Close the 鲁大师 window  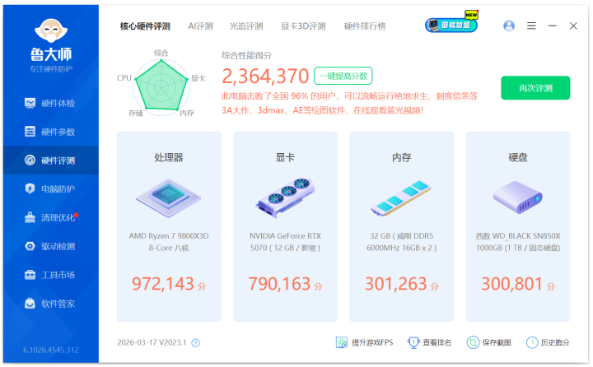click(x=573, y=26)
